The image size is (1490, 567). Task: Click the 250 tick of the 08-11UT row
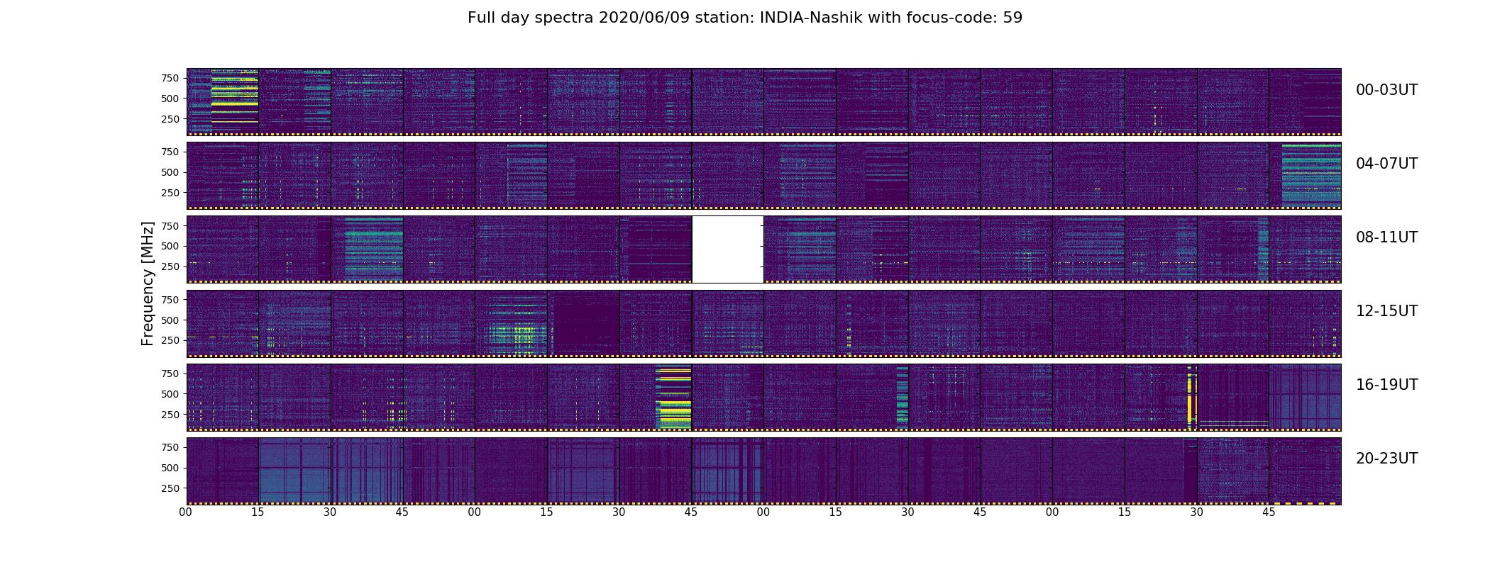point(170,266)
